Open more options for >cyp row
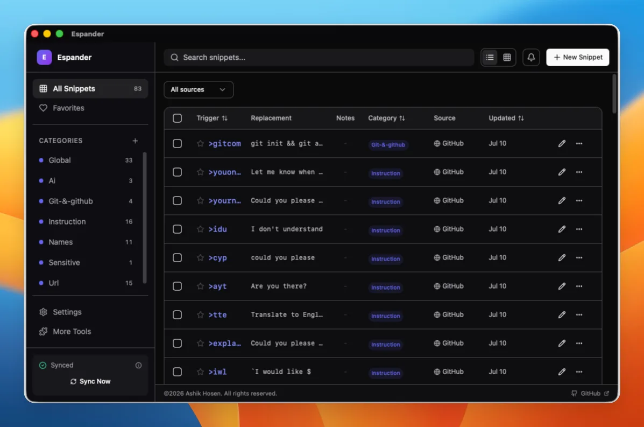Screen dimensions: 644x427 pyautogui.click(x=579, y=258)
